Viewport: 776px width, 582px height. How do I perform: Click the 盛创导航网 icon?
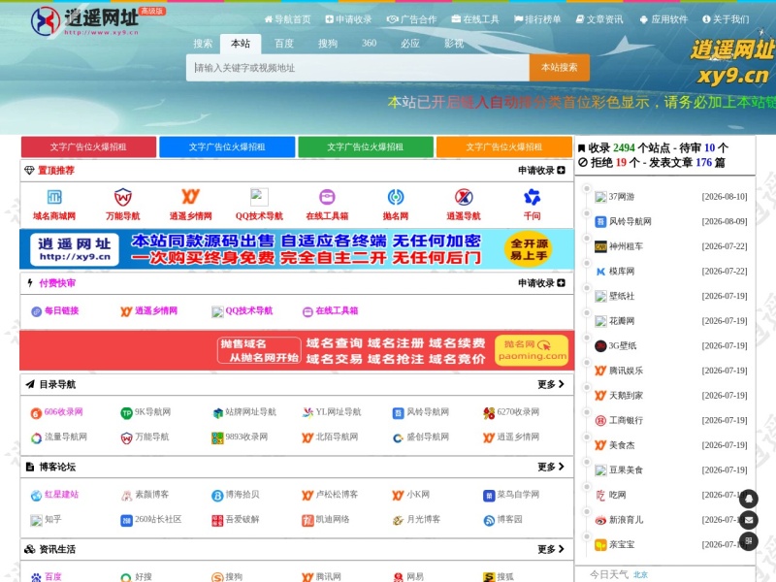pyautogui.click(x=399, y=438)
